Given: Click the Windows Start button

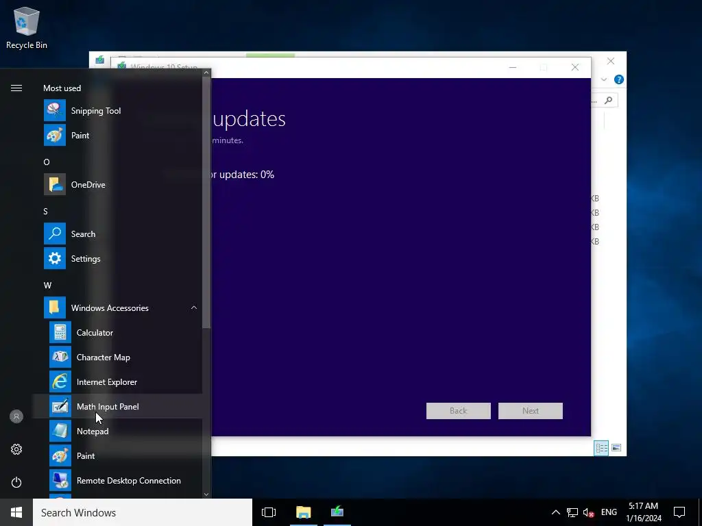Looking at the screenshot, I should tap(16, 512).
